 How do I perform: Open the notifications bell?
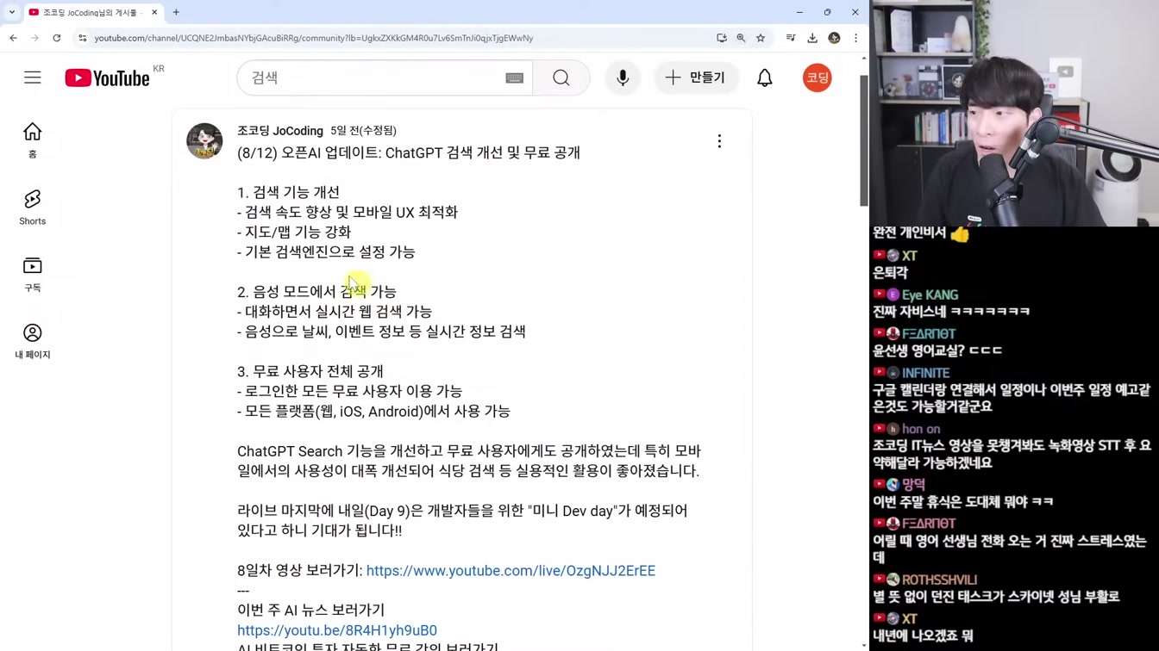(x=765, y=77)
